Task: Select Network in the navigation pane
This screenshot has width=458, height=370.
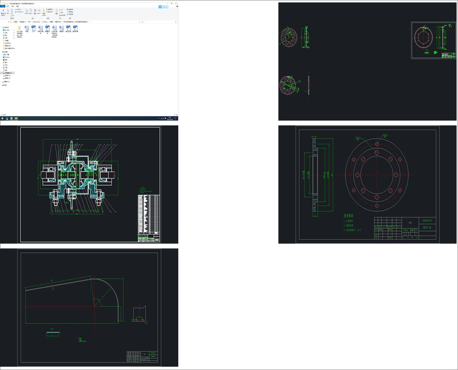Action: click(5, 85)
